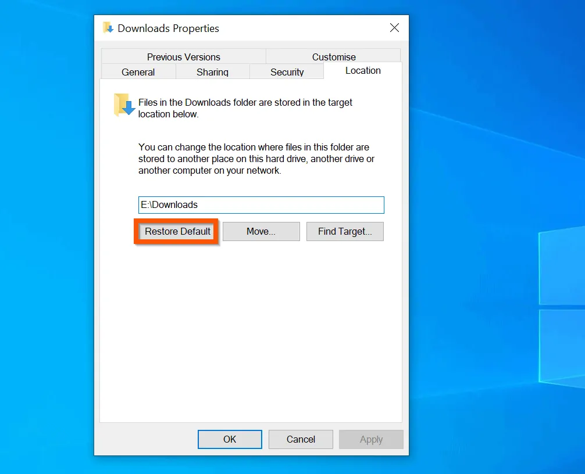Switch to the Customise tab

(x=333, y=56)
